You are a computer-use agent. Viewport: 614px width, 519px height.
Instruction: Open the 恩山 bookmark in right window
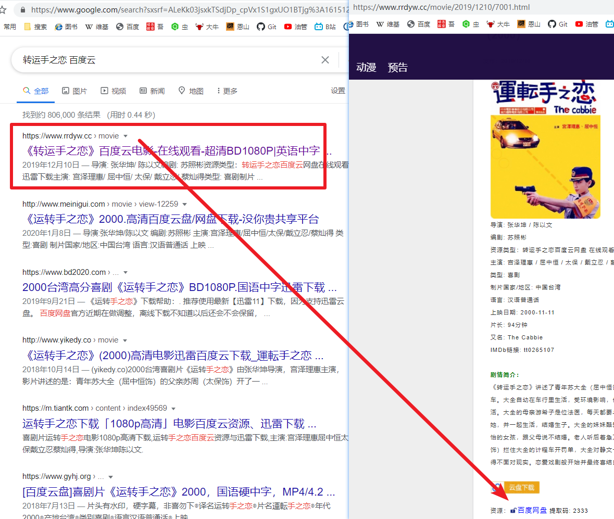click(x=529, y=24)
